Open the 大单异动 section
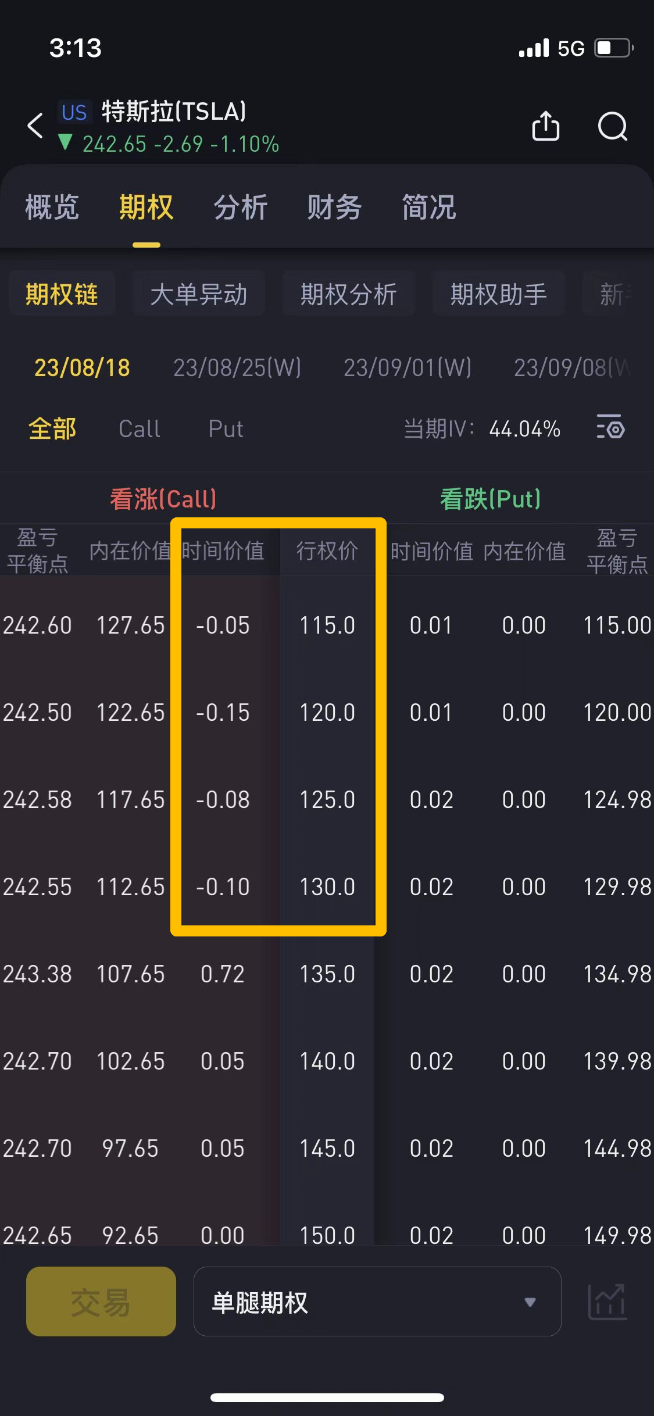The width and height of the screenshot is (654, 1416). tap(199, 294)
